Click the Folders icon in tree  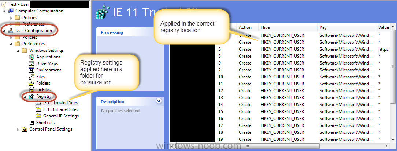(x=31, y=83)
